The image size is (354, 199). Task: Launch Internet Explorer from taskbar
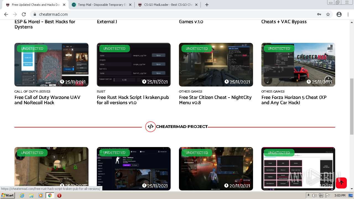pos(22,195)
